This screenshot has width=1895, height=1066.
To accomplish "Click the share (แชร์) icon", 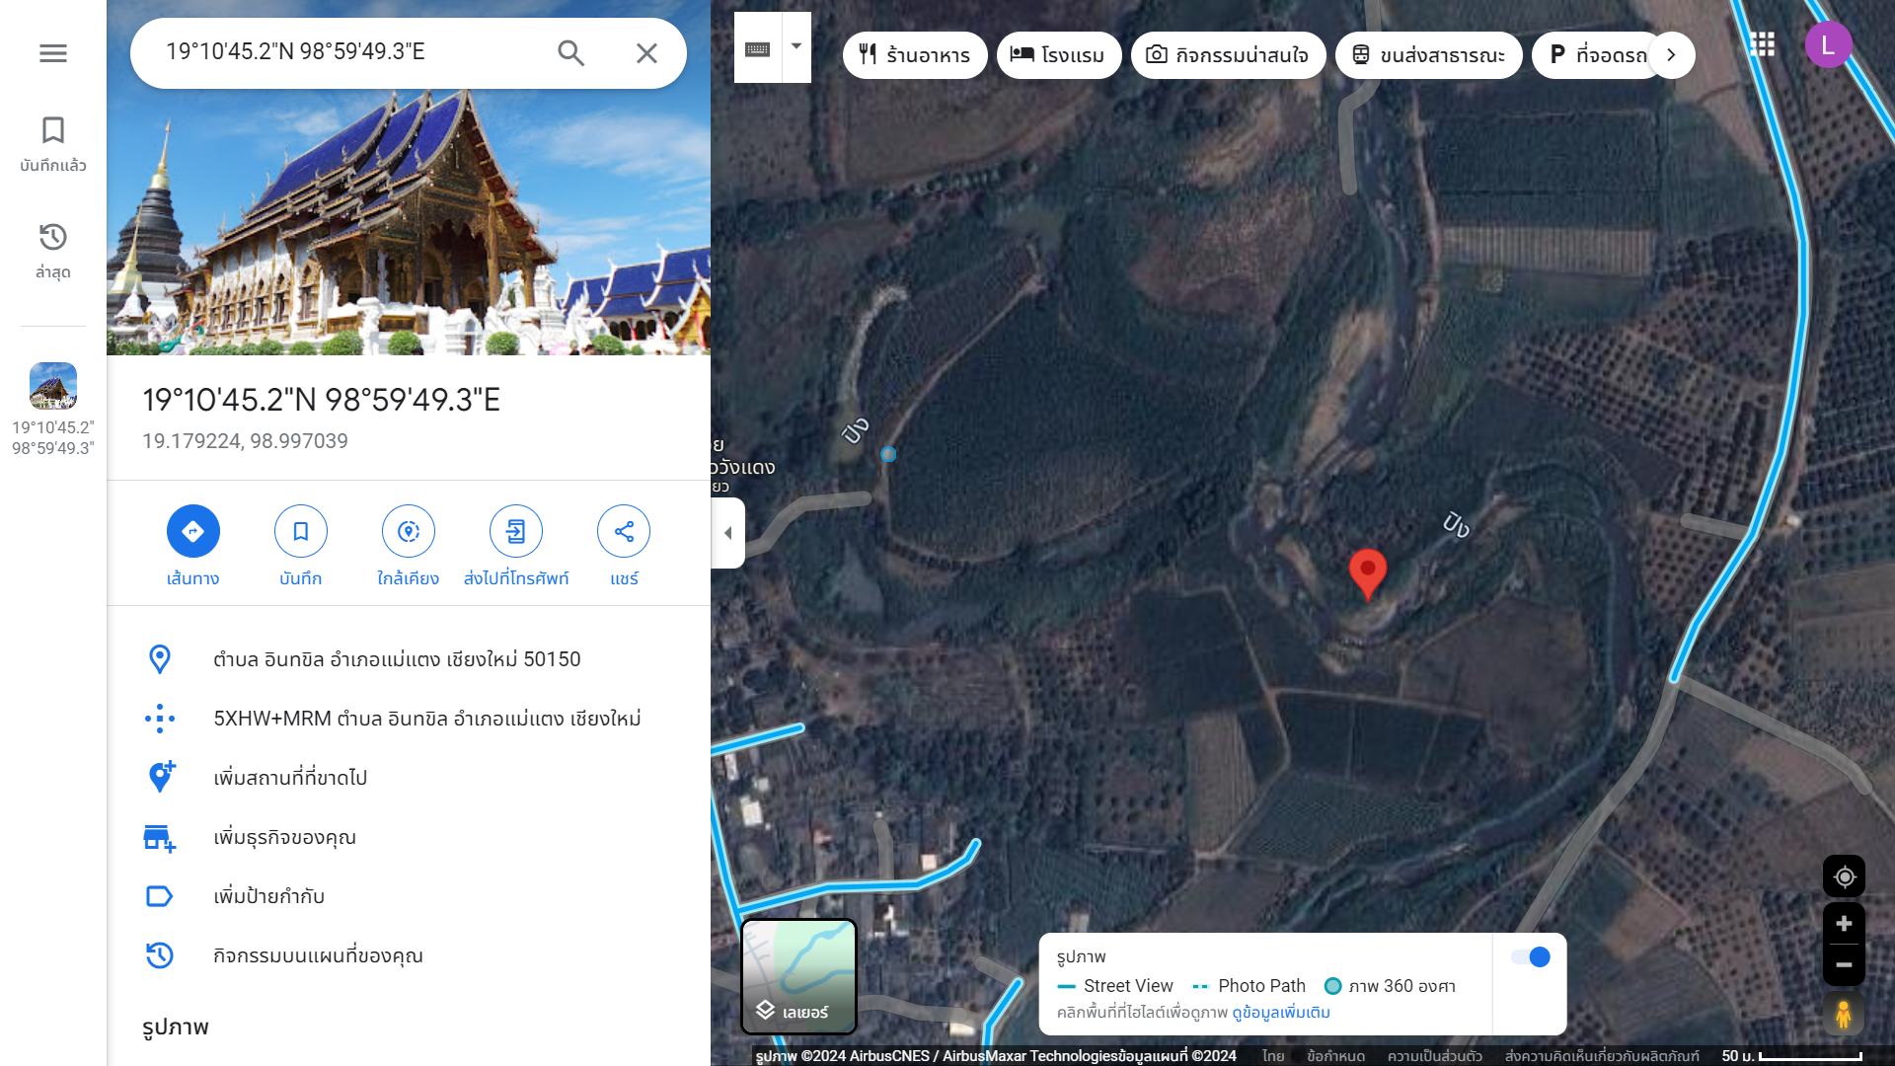I will 624,532.
